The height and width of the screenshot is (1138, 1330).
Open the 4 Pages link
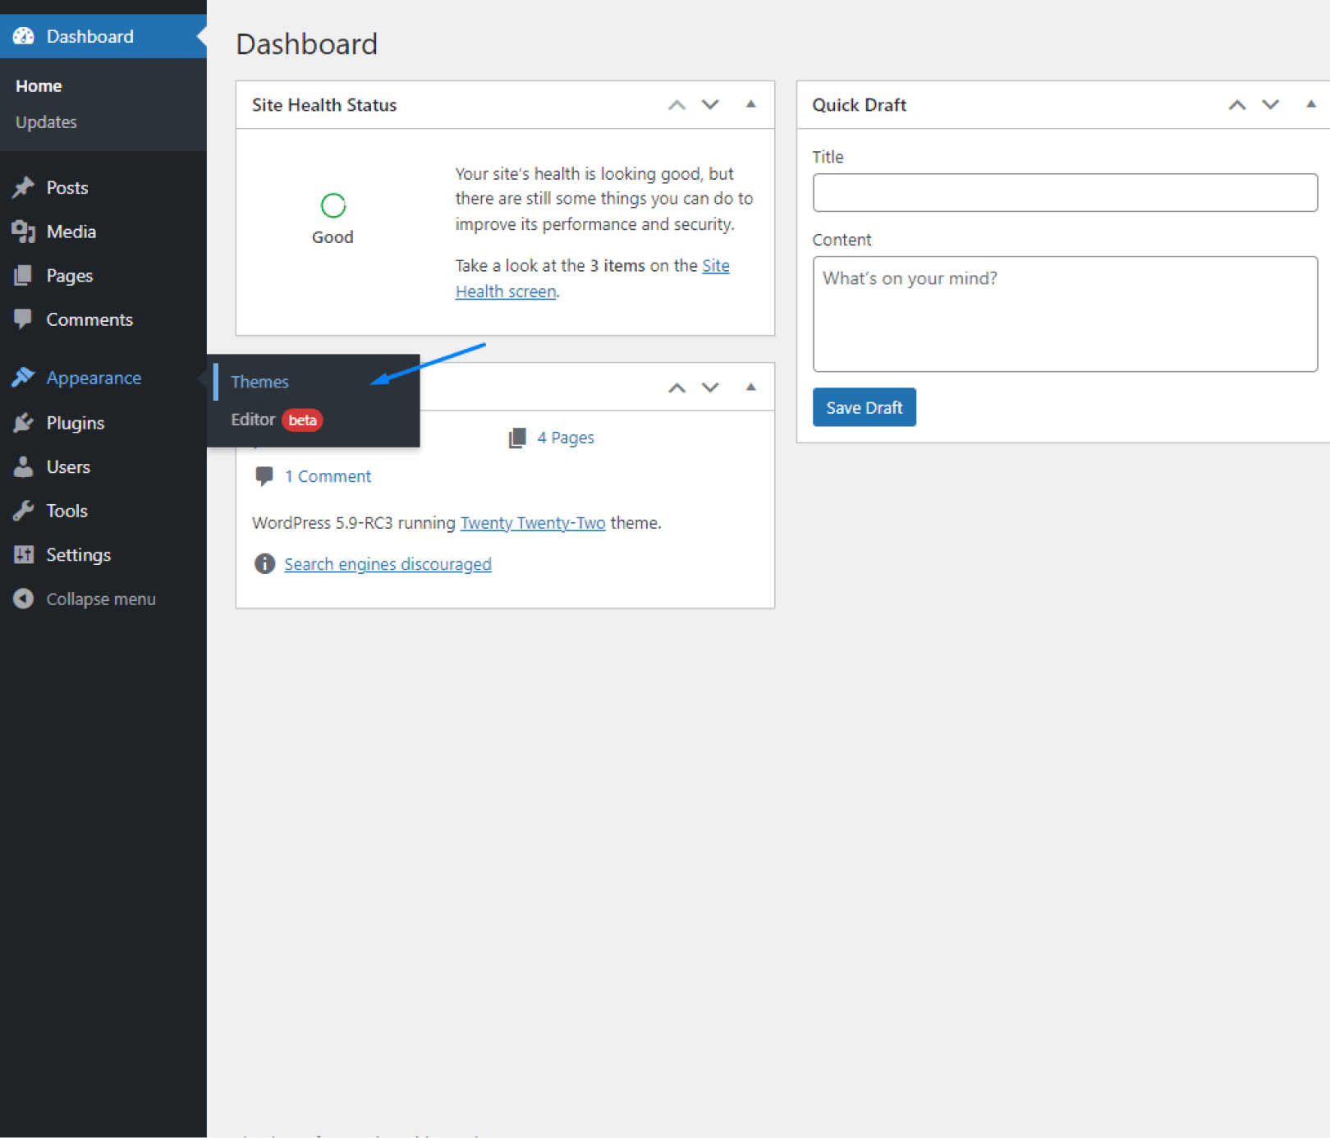click(566, 438)
